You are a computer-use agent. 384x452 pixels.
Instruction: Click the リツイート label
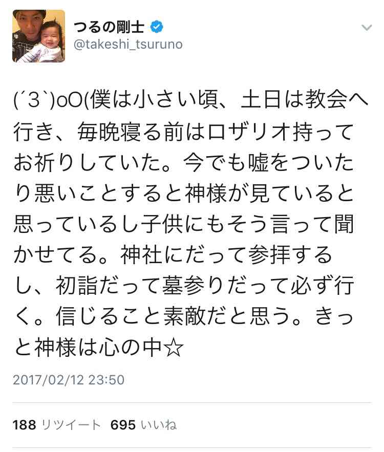tap(71, 425)
